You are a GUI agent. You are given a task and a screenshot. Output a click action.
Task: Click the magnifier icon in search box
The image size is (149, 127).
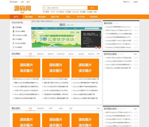click(45, 8)
